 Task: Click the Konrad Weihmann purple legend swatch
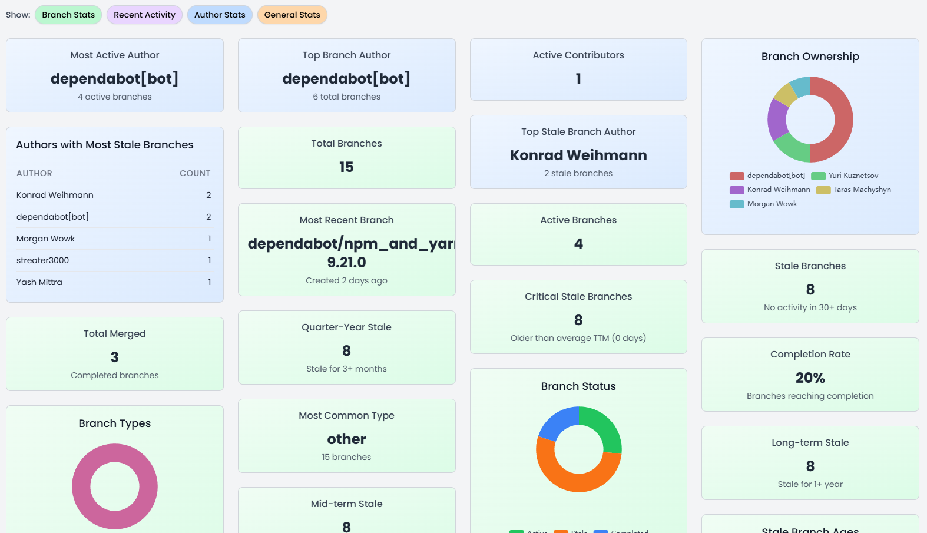(737, 190)
